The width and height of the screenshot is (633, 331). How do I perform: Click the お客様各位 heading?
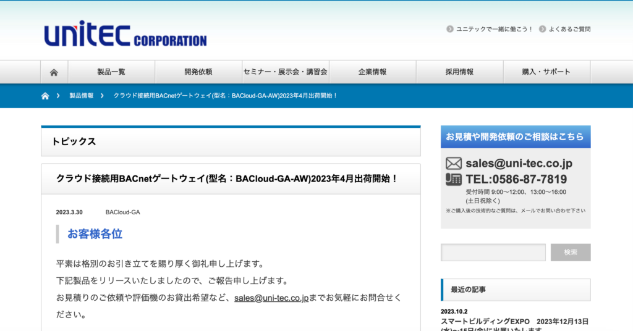pos(95,234)
